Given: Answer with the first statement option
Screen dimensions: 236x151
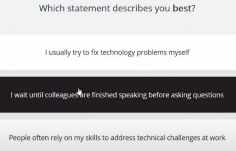Looking at the screenshot, I should (x=118, y=52).
